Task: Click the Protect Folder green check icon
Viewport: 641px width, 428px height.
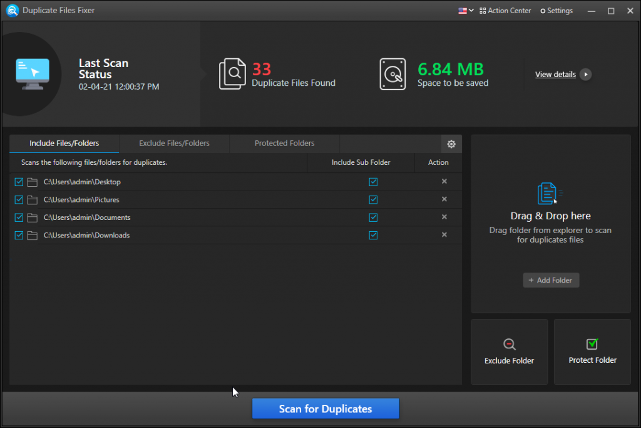Action: click(592, 343)
